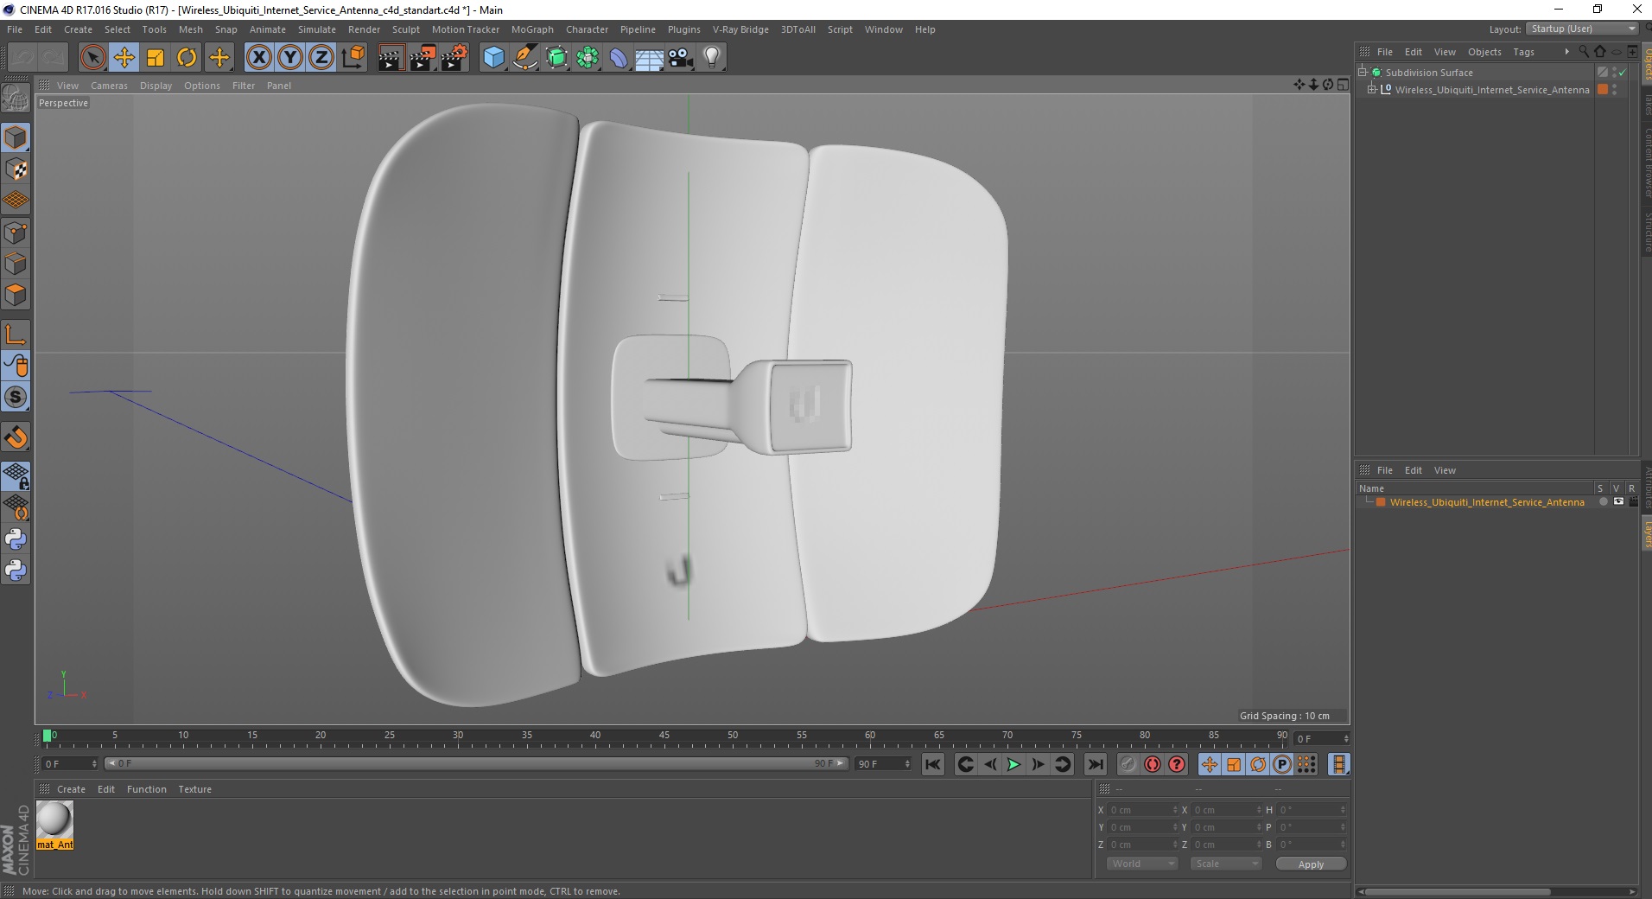Toggle Y axis lock

[x=290, y=58]
